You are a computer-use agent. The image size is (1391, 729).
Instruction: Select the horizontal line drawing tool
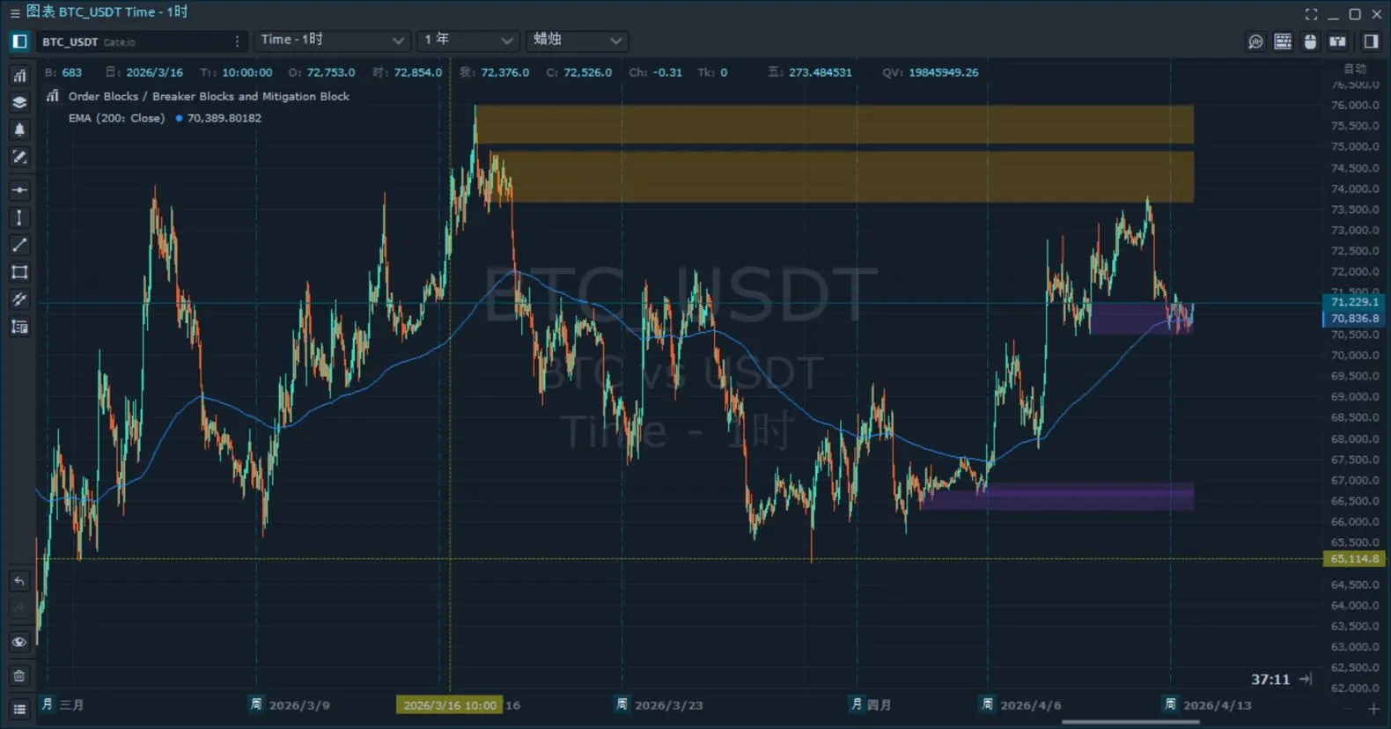(19, 190)
